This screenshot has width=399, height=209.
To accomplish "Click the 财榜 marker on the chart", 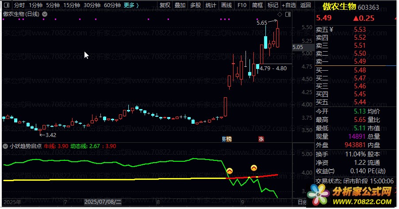I will [227, 139].
